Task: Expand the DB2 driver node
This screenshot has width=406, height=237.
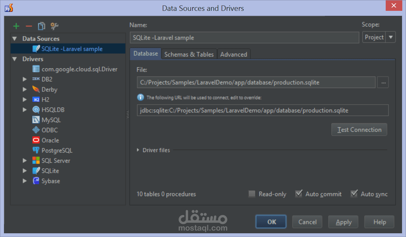Action: click(x=25, y=79)
